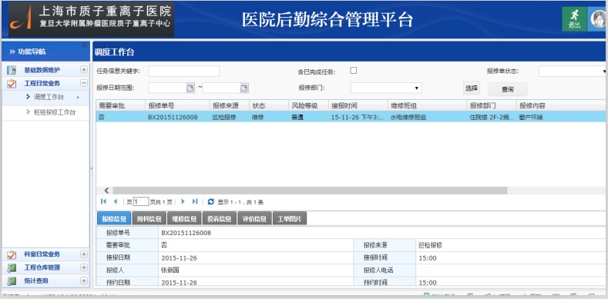Open 调度工作台 in navigation tree
608x299 pixels.
coord(49,97)
